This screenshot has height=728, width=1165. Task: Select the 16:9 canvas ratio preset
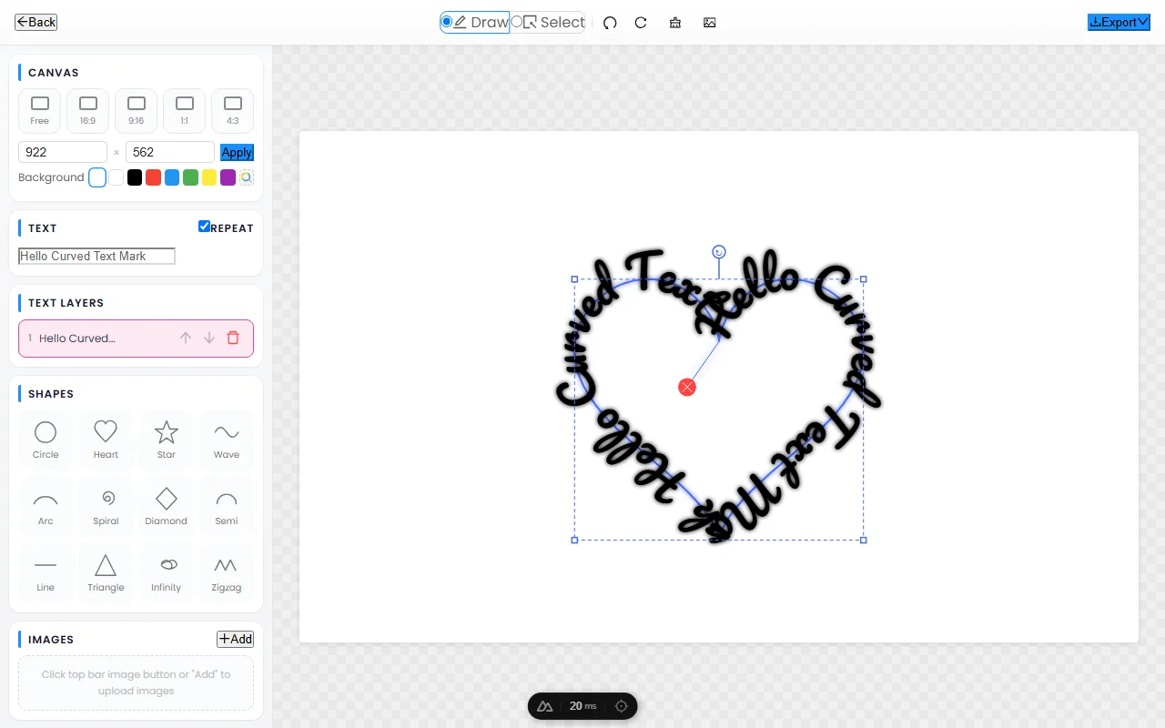click(x=88, y=111)
